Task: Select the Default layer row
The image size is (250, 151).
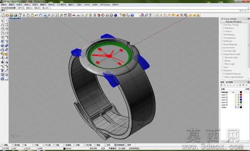Action: 234,92
